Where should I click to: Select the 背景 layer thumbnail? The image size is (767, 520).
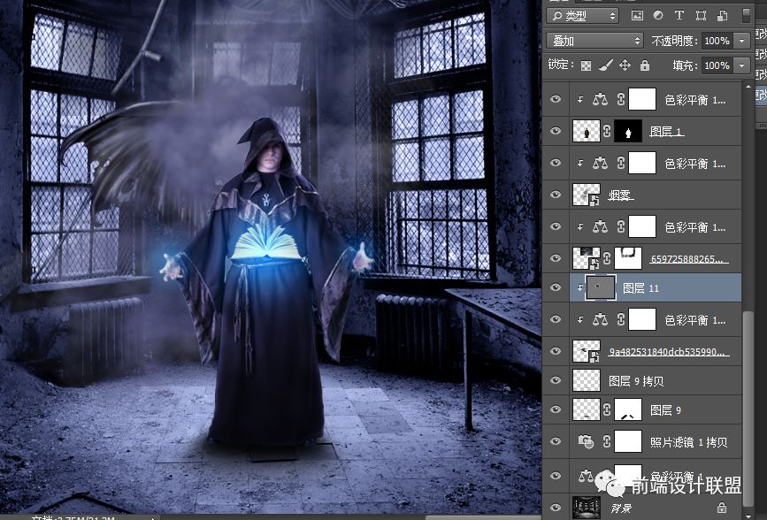point(586,507)
